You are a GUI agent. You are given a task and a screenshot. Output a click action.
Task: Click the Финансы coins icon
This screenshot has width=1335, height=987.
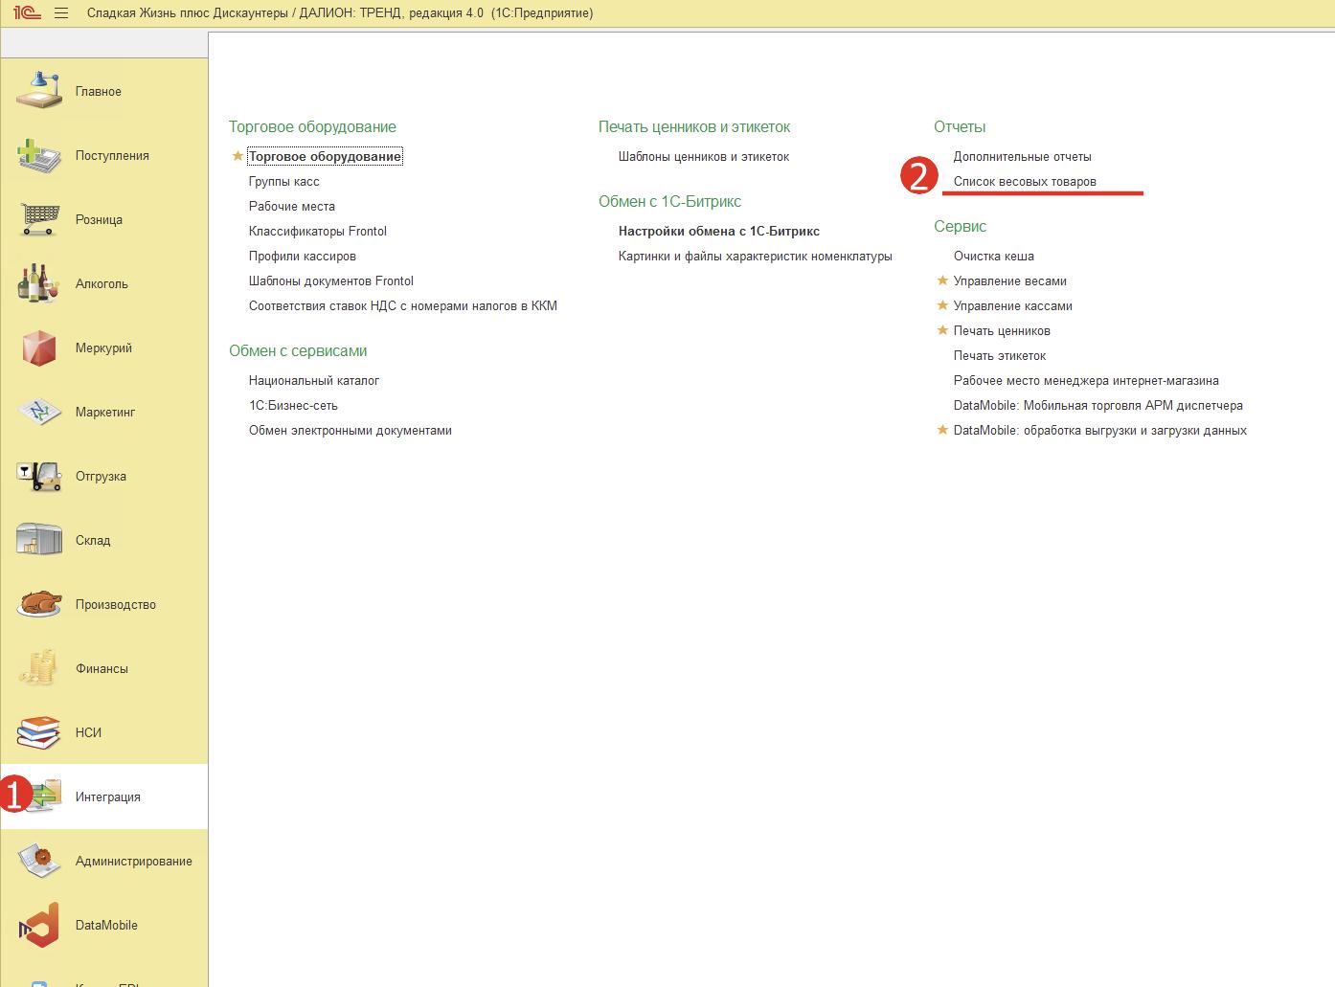coord(39,668)
